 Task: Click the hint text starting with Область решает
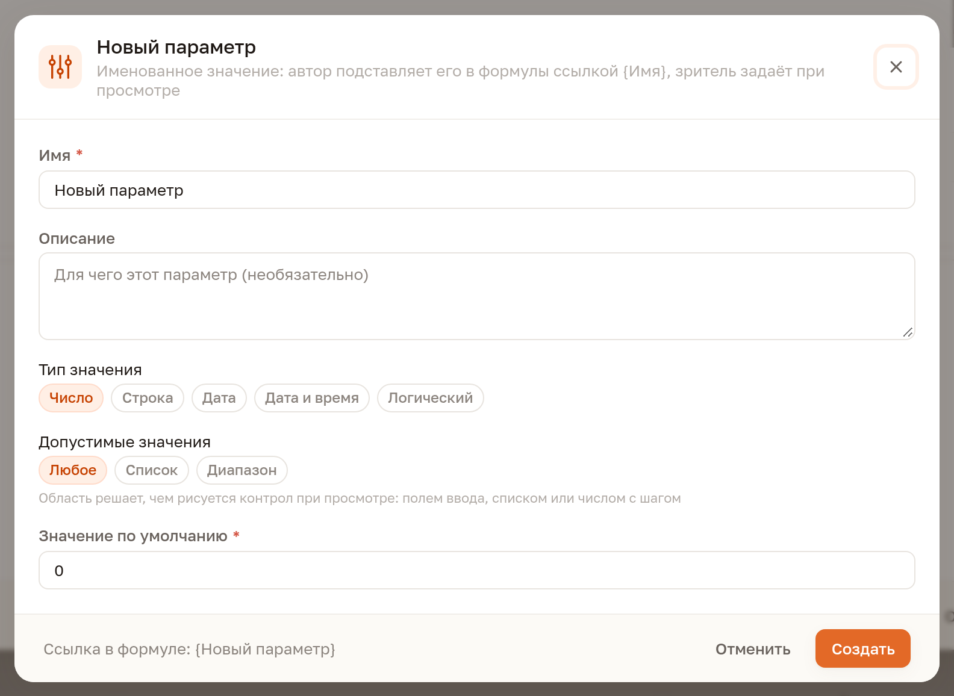(x=360, y=499)
